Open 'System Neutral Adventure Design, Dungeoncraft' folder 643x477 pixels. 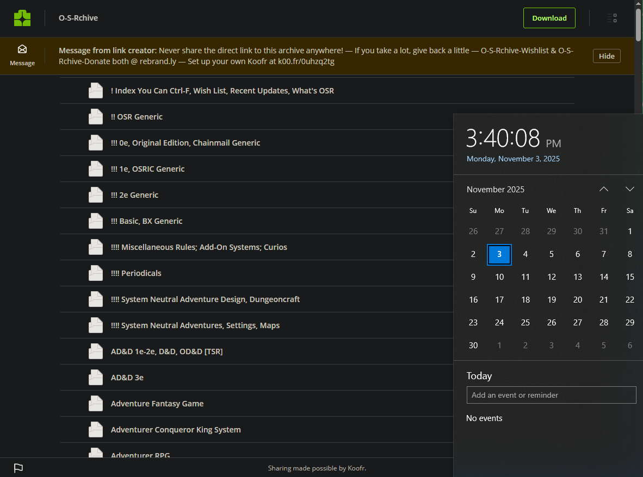click(205, 299)
